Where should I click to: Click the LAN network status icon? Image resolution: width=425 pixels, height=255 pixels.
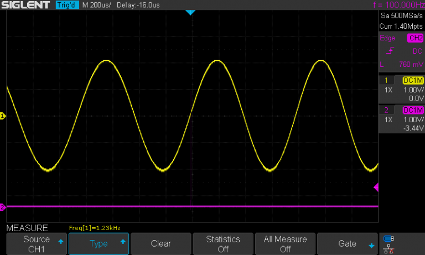(x=388, y=249)
